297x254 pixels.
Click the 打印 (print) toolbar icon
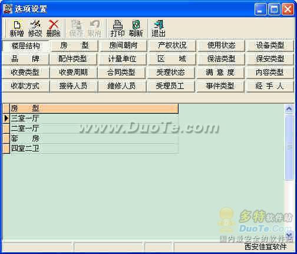click(117, 28)
